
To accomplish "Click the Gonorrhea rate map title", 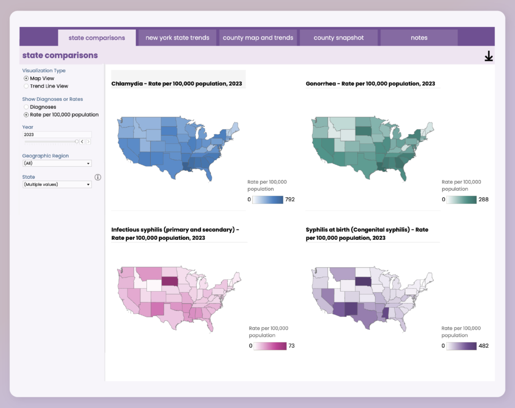I will click(370, 84).
